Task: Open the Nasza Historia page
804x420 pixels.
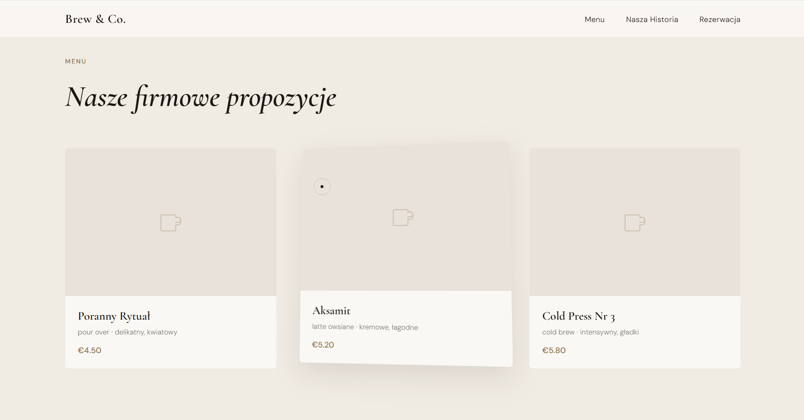Action: [652, 19]
